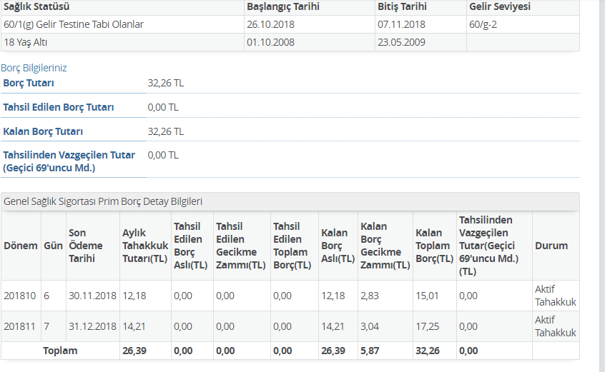Click Aktif Tahakkuk status in the 201810 row

555,296
